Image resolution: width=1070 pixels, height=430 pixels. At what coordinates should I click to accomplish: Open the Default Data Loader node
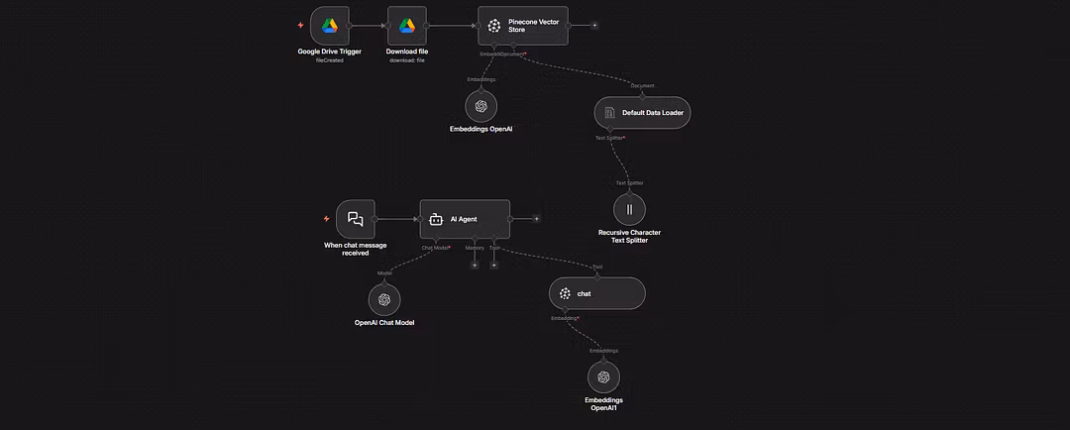[642, 113]
